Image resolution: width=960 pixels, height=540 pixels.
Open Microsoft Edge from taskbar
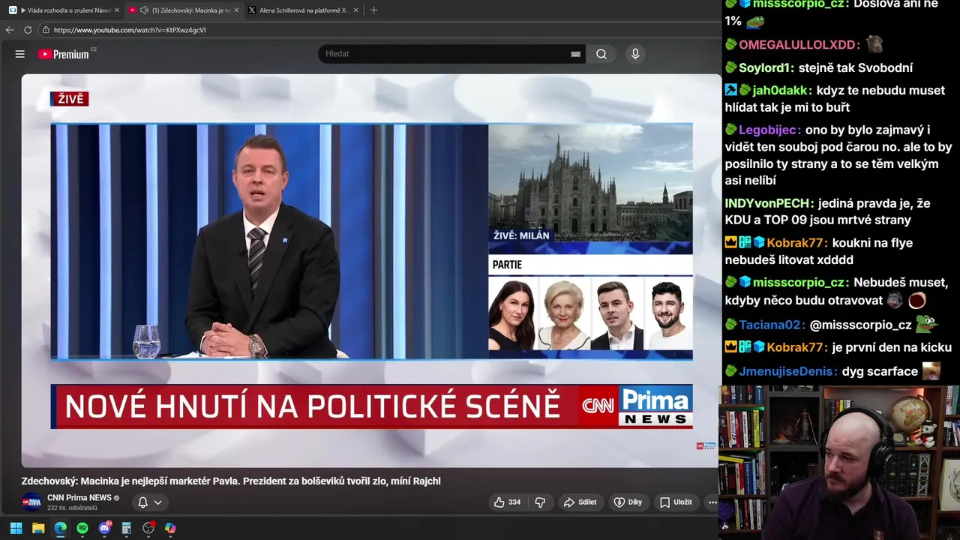[x=60, y=528]
